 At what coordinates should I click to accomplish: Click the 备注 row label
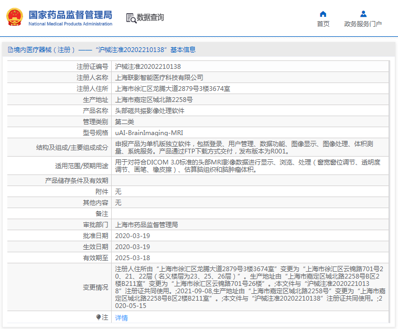point(102,214)
